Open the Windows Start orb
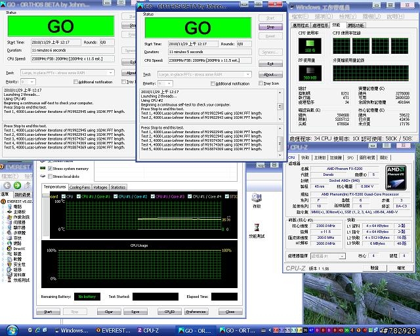Image resolution: width=420 pixels, height=336 pixels. tap(12, 330)
